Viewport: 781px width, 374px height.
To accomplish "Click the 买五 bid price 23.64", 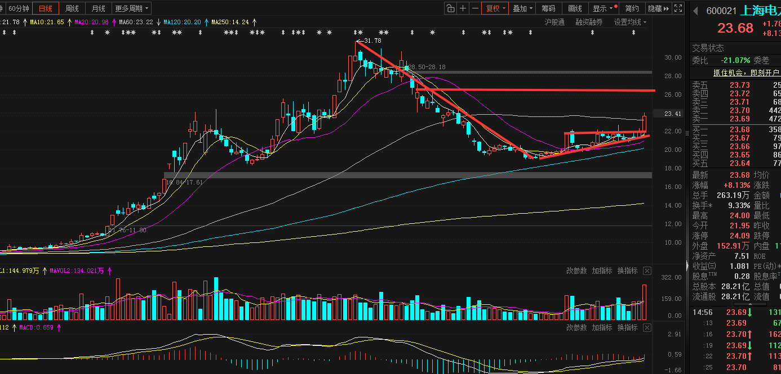I will tap(740, 163).
